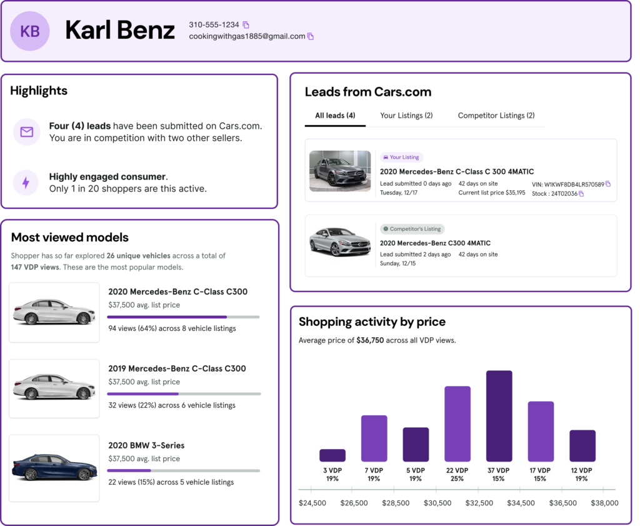Copy the VIN number W1KWF8DB4LR570589
Image resolution: width=640 pixels, height=526 pixels.
click(608, 184)
